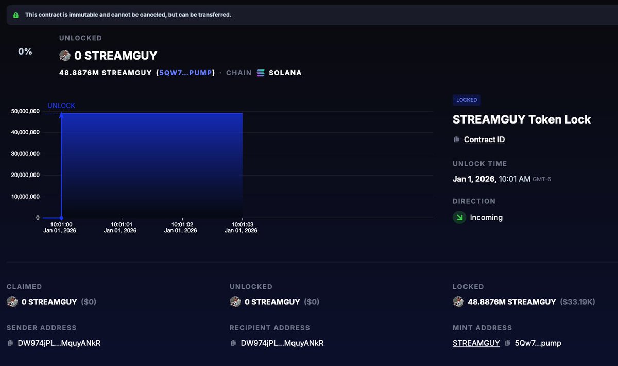Click the token avatar in the bottom UNLOCKED section
The height and width of the screenshot is (366, 618).
point(235,302)
